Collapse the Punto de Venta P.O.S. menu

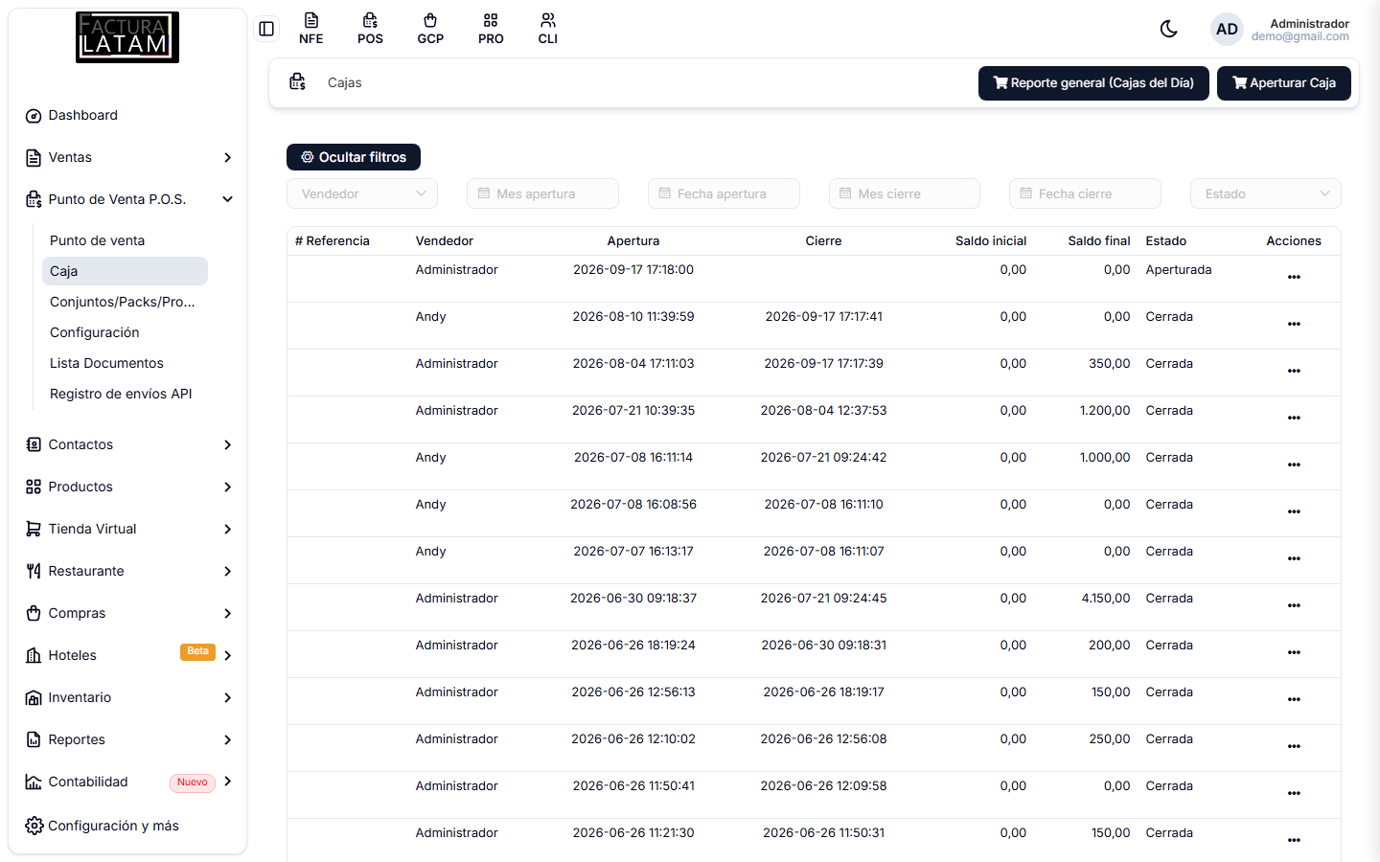[127, 199]
